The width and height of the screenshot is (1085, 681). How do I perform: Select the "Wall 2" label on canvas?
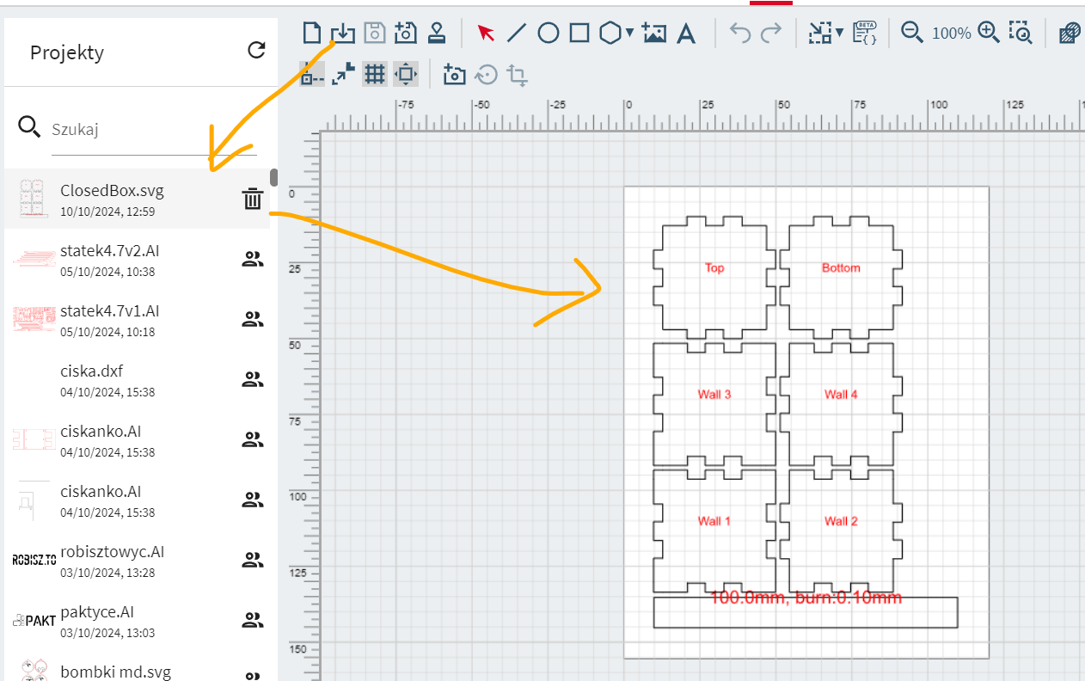(x=841, y=520)
